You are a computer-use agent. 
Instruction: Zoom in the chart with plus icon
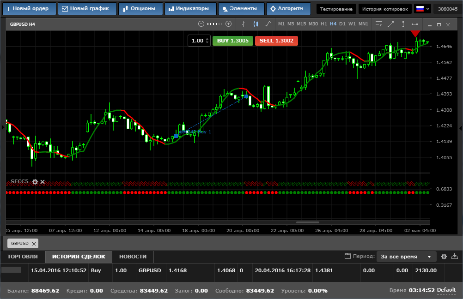click(x=229, y=24)
